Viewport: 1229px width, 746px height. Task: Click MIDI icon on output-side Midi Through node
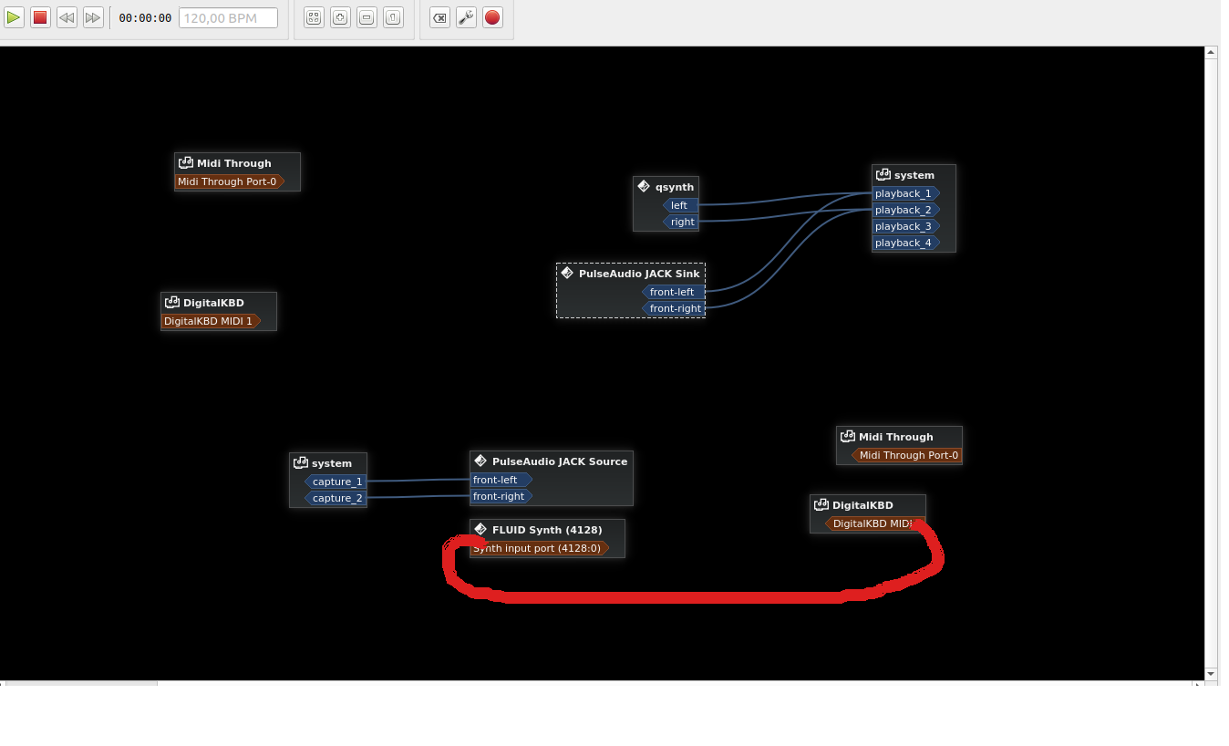pos(186,163)
